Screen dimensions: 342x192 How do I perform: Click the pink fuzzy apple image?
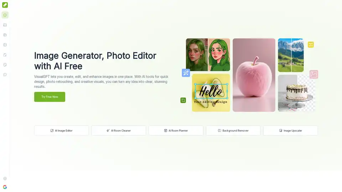tap(254, 75)
